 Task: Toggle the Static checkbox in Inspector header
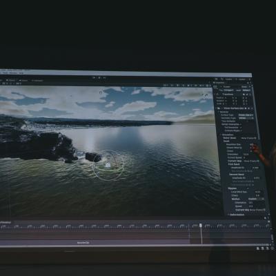click(x=250, y=87)
